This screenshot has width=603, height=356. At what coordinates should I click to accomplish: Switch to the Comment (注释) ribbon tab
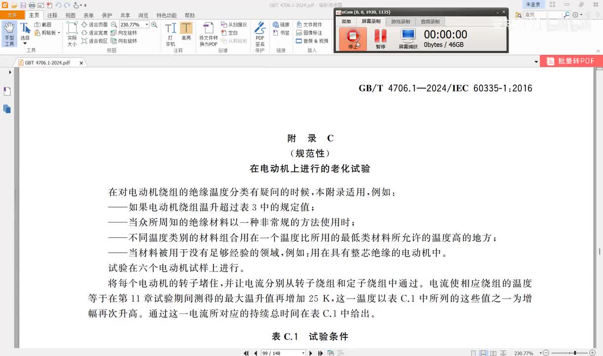point(52,15)
